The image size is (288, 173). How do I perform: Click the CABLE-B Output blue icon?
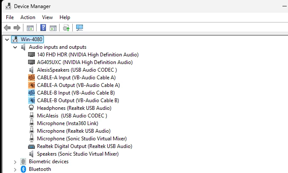click(x=31, y=100)
